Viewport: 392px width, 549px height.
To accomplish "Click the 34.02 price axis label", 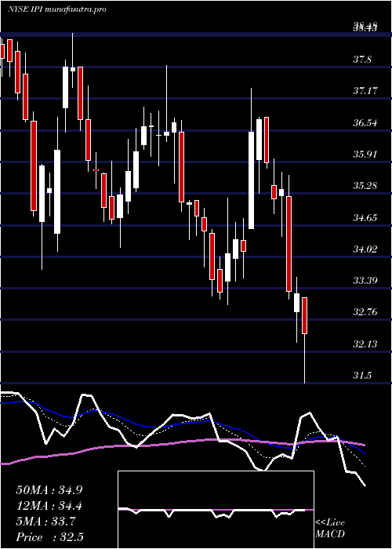I will coord(365,249).
